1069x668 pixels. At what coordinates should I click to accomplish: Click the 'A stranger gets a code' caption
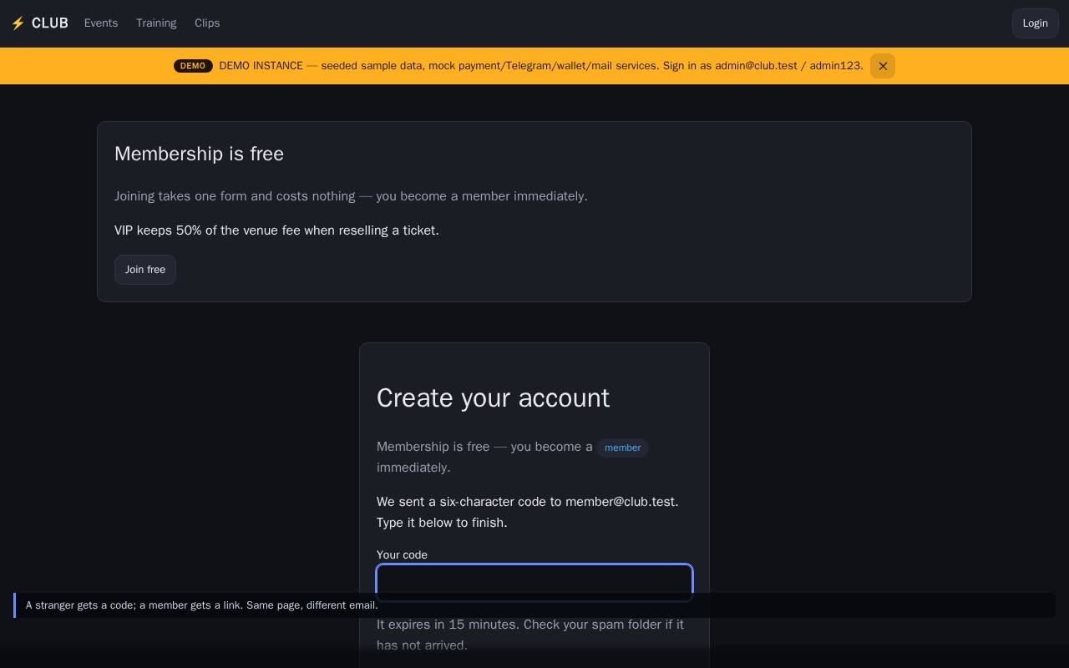(x=202, y=605)
